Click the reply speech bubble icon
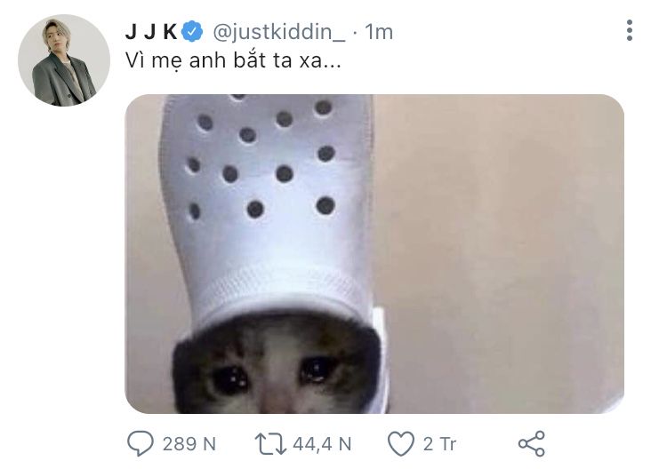The width and height of the screenshot is (667, 469). (x=141, y=443)
